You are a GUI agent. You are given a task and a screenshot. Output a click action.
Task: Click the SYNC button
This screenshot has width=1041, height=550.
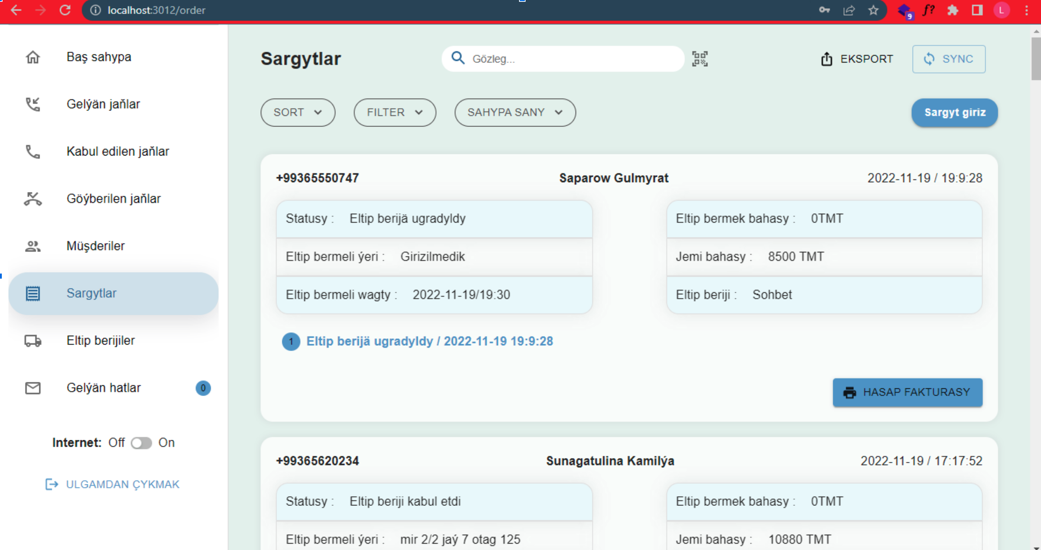(x=949, y=59)
